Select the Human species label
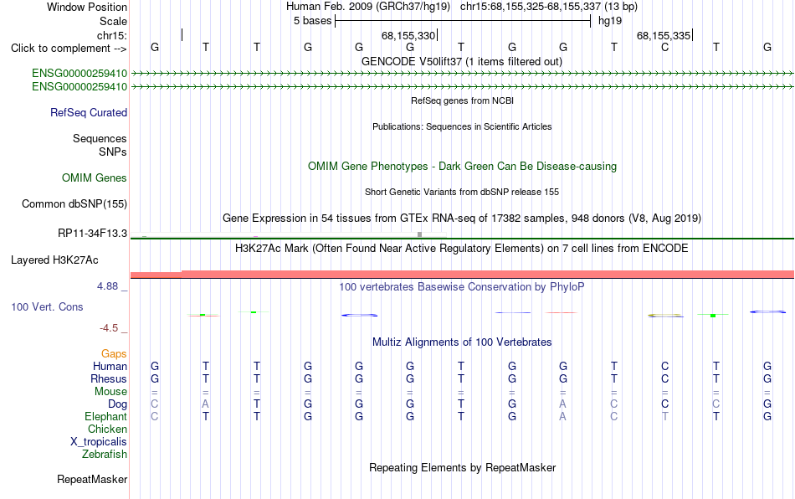The width and height of the screenshot is (795, 499). click(x=110, y=366)
